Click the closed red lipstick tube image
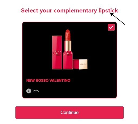138x124 pixels. (57, 53)
